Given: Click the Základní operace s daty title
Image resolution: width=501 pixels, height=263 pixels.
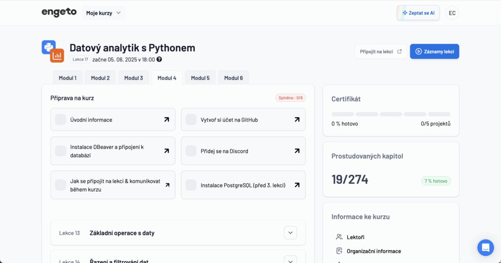Looking at the screenshot, I should pyautogui.click(x=122, y=233).
